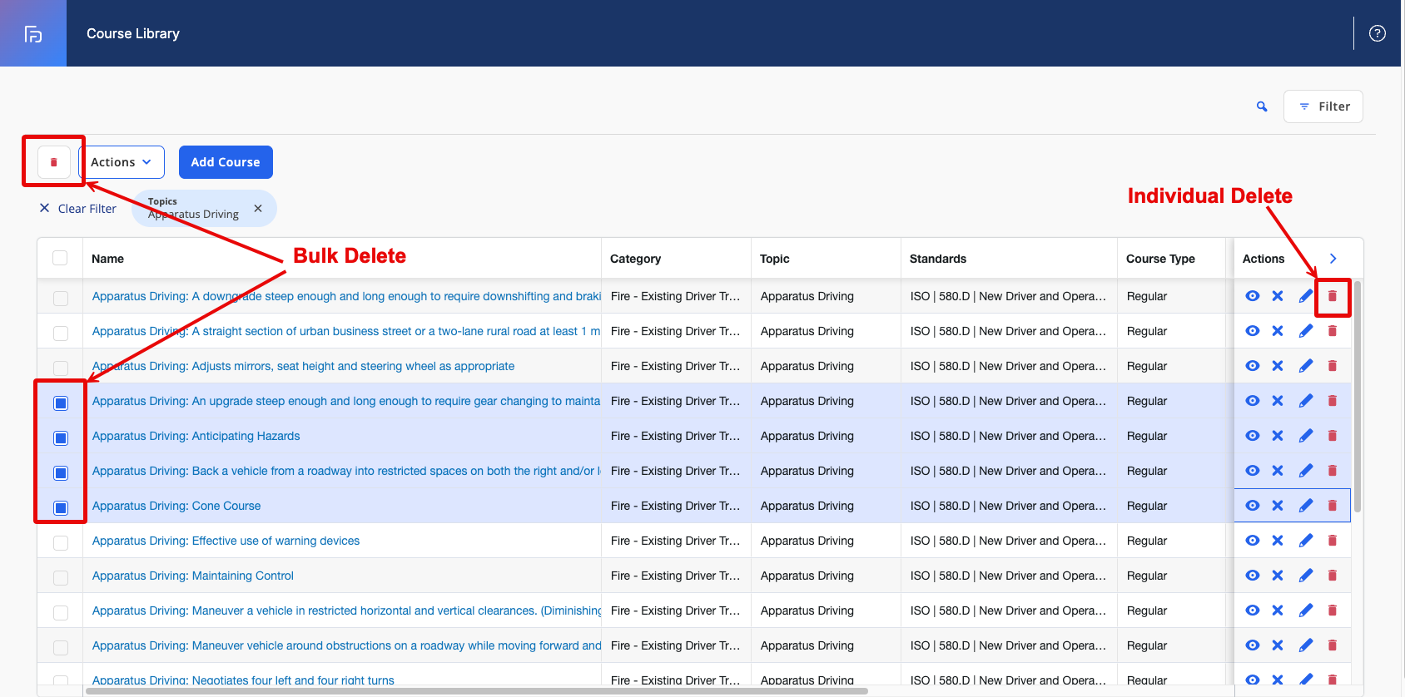Open the Actions dropdown menu

pyautogui.click(x=122, y=162)
